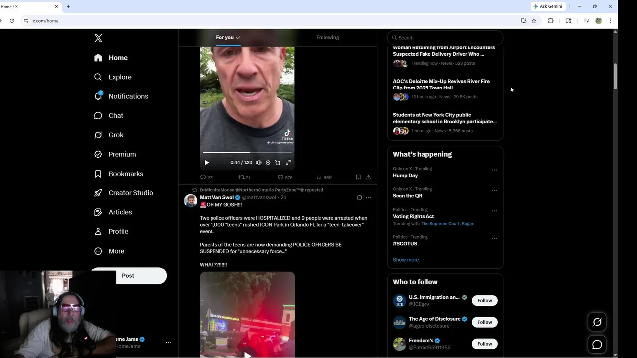Mute the video with speaker icon
This screenshot has width=637, height=358.
coord(259,163)
